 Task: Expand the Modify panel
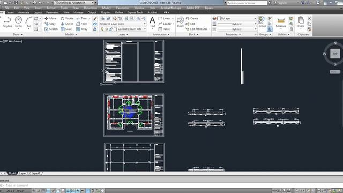coord(71,34)
